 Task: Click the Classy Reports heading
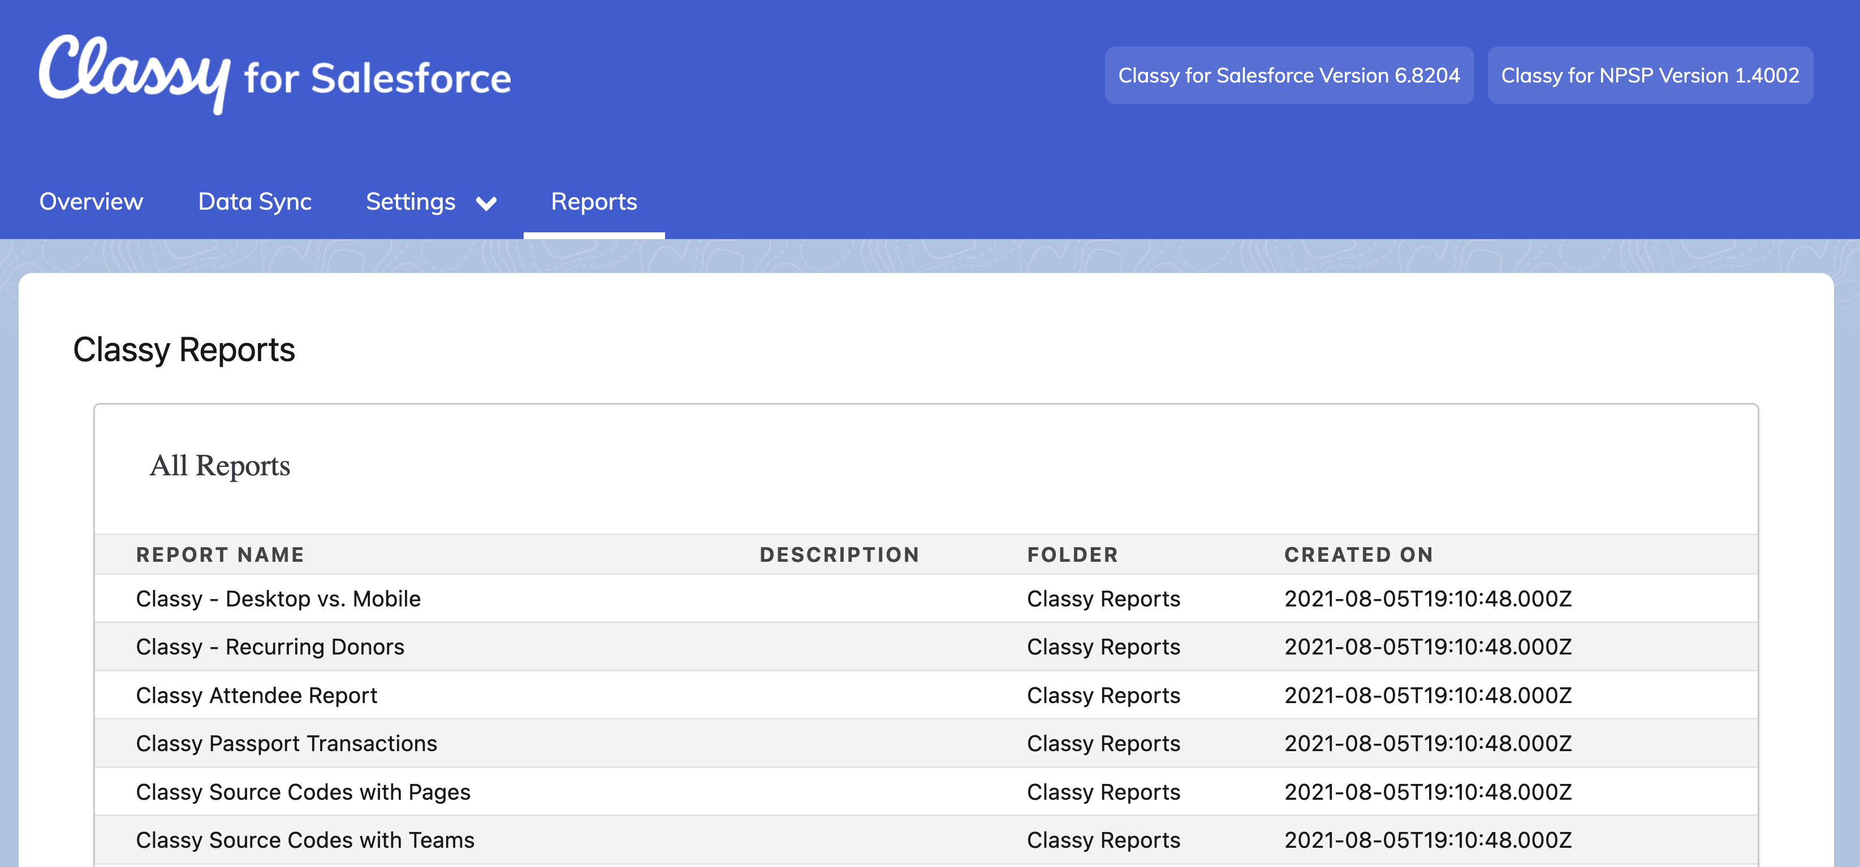(184, 350)
